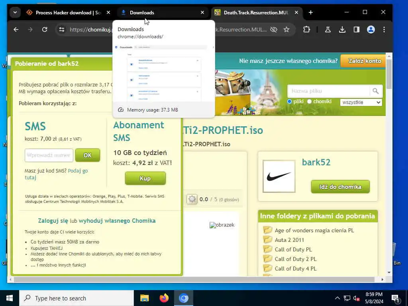Close the Process Hacker download tab
Viewport: 408px width, 306px height.
click(x=108, y=12)
